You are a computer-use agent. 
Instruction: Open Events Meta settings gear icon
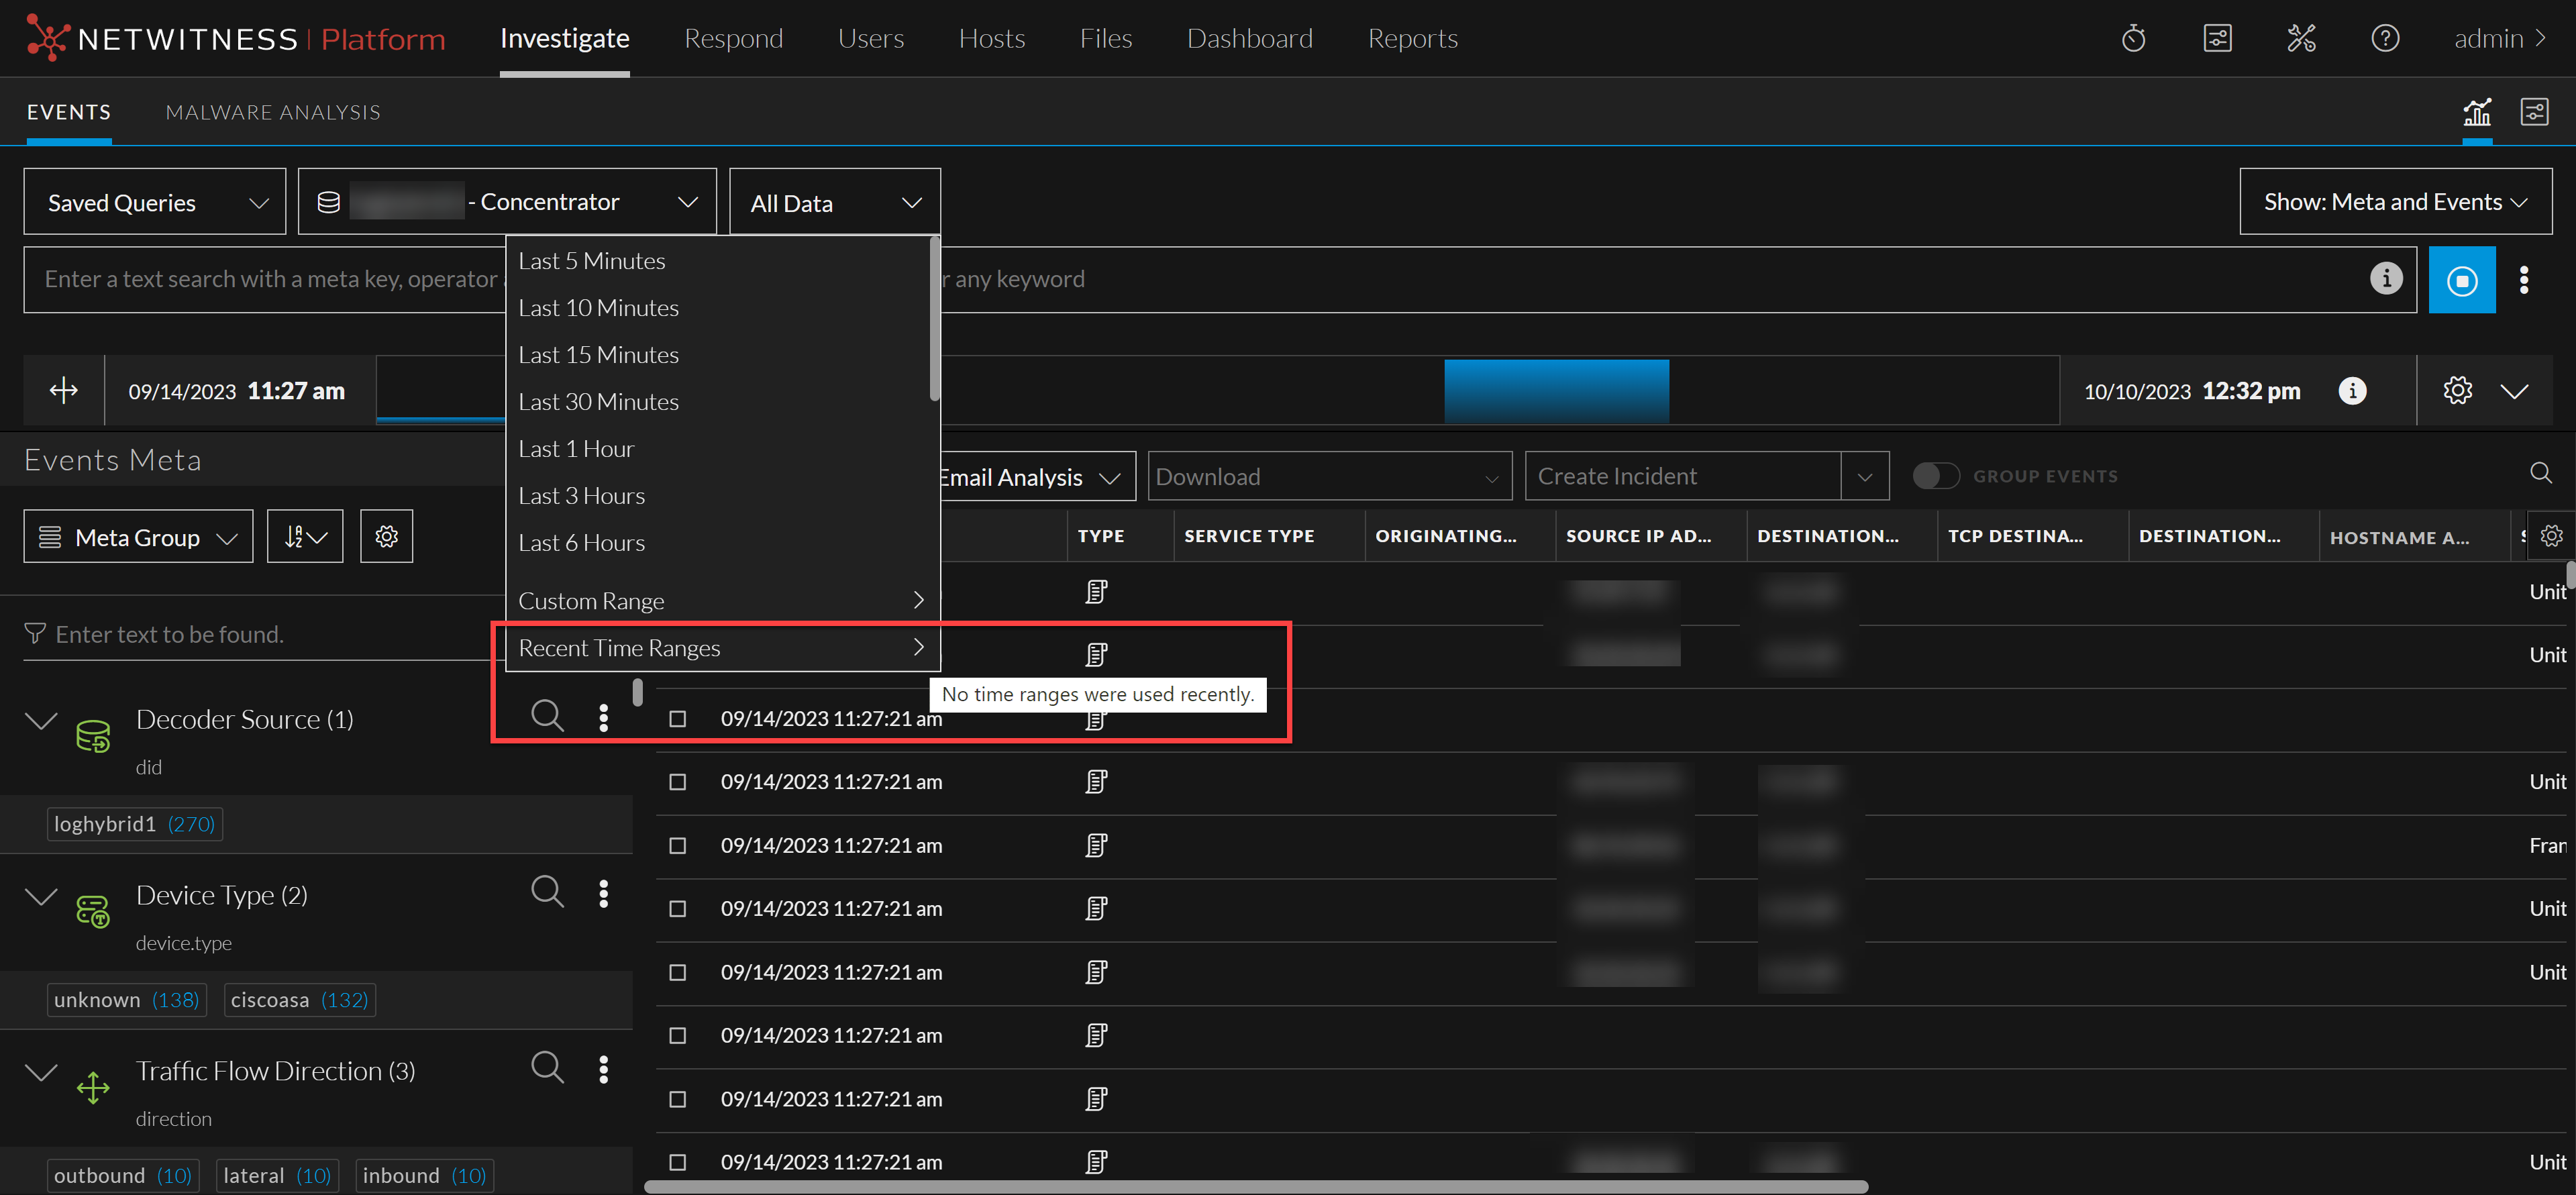[x=386, y=537]
